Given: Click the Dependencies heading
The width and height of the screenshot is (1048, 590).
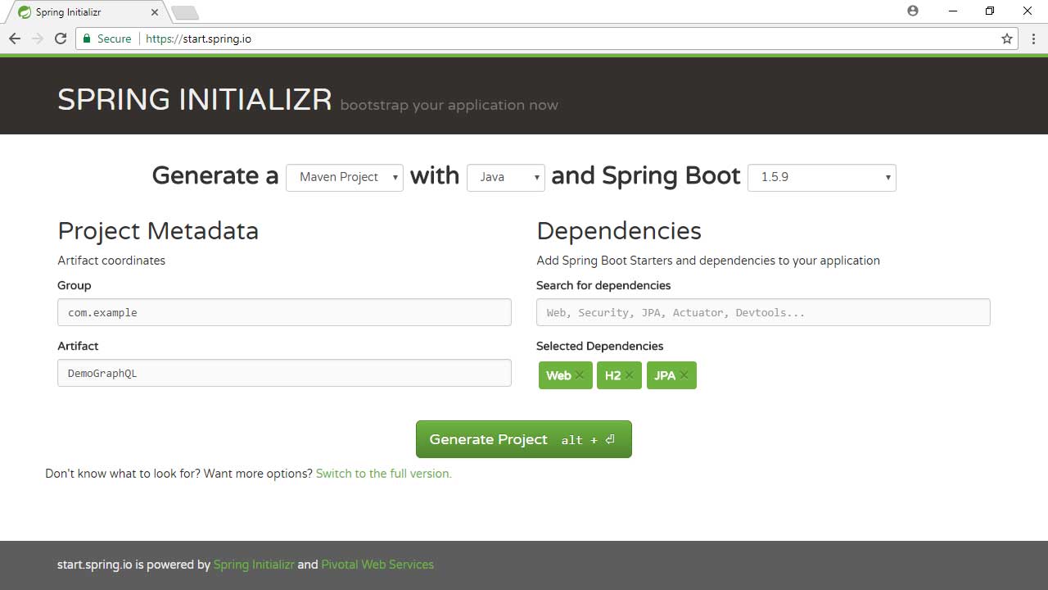Looking at the screenshot, I should tap(619, 231).
